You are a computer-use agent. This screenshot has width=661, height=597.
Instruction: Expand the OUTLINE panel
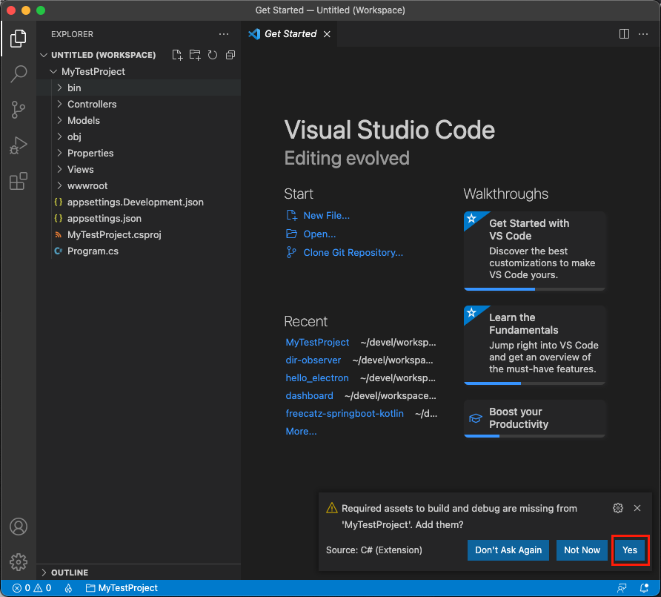[x=139, y=573]
